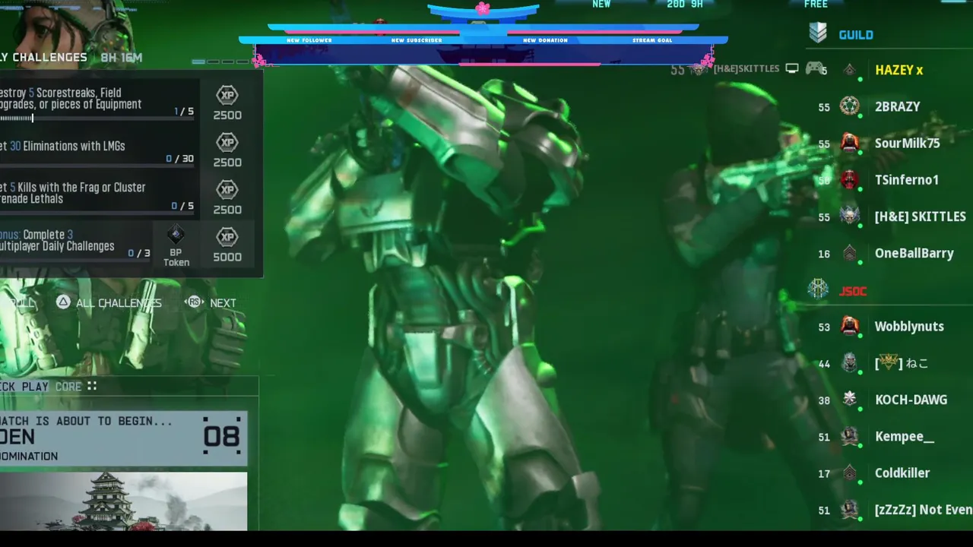The width and height of the screenshot is (973, 547).
Task: Click the triangle icon beside ALL CHALLENGES
Action: [x=63, y=302]
